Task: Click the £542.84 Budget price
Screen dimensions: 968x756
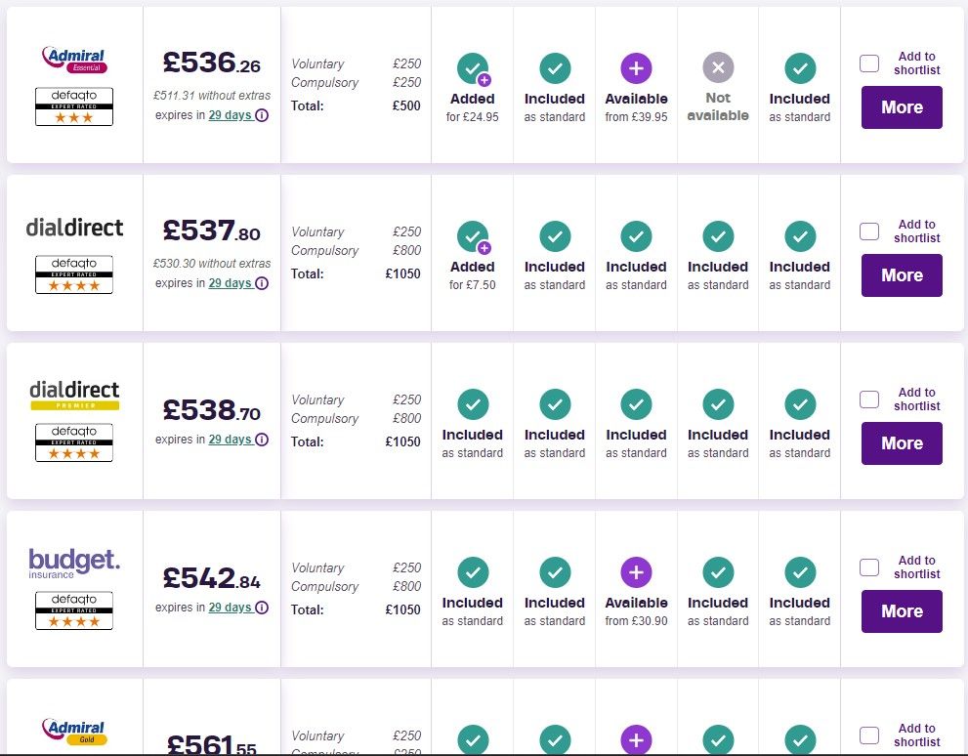Action: click(x=212, y=578)
